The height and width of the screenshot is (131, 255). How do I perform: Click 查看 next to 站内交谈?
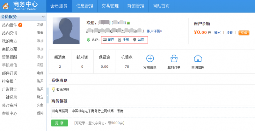coord(40,33)
